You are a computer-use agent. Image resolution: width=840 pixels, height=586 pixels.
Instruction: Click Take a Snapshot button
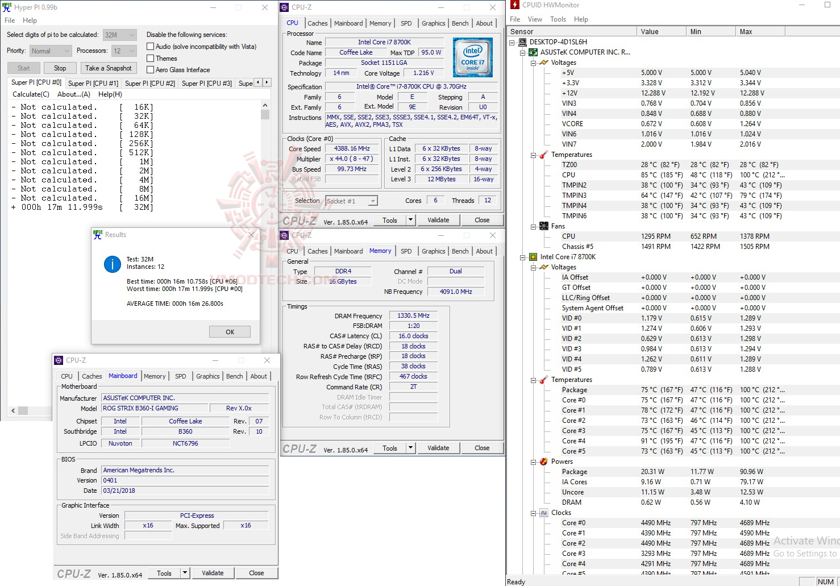[x=108, y=68]
